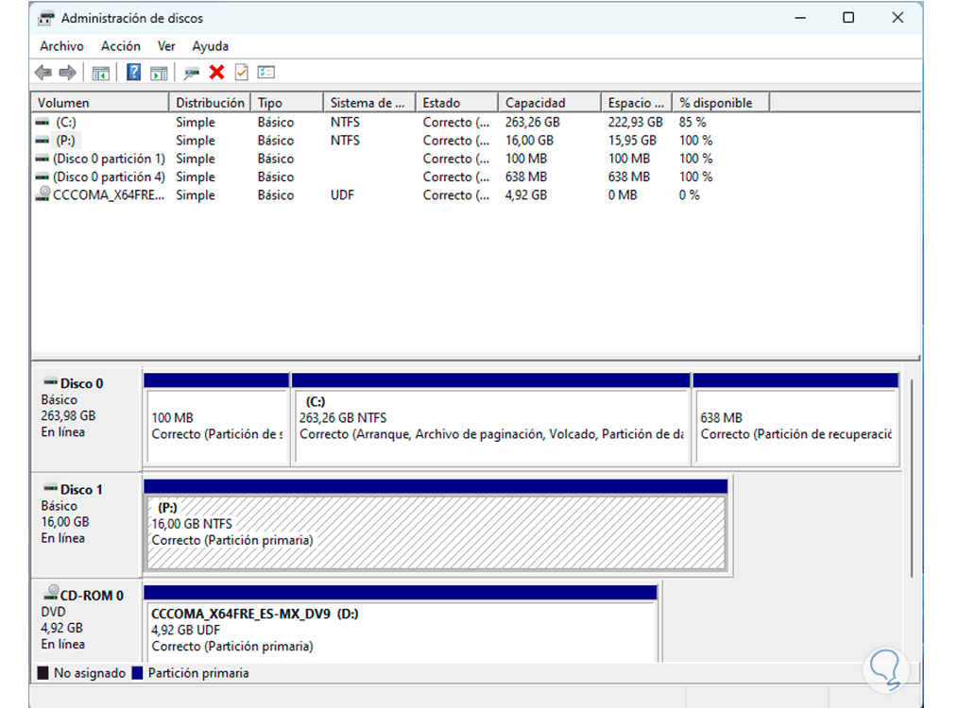Click the Administración de discos title icon
This screenshot has height=708, width=958.
[x=46, y=18]
